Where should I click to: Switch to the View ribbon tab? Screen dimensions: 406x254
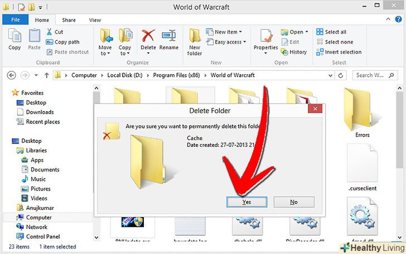coord(95,20)
